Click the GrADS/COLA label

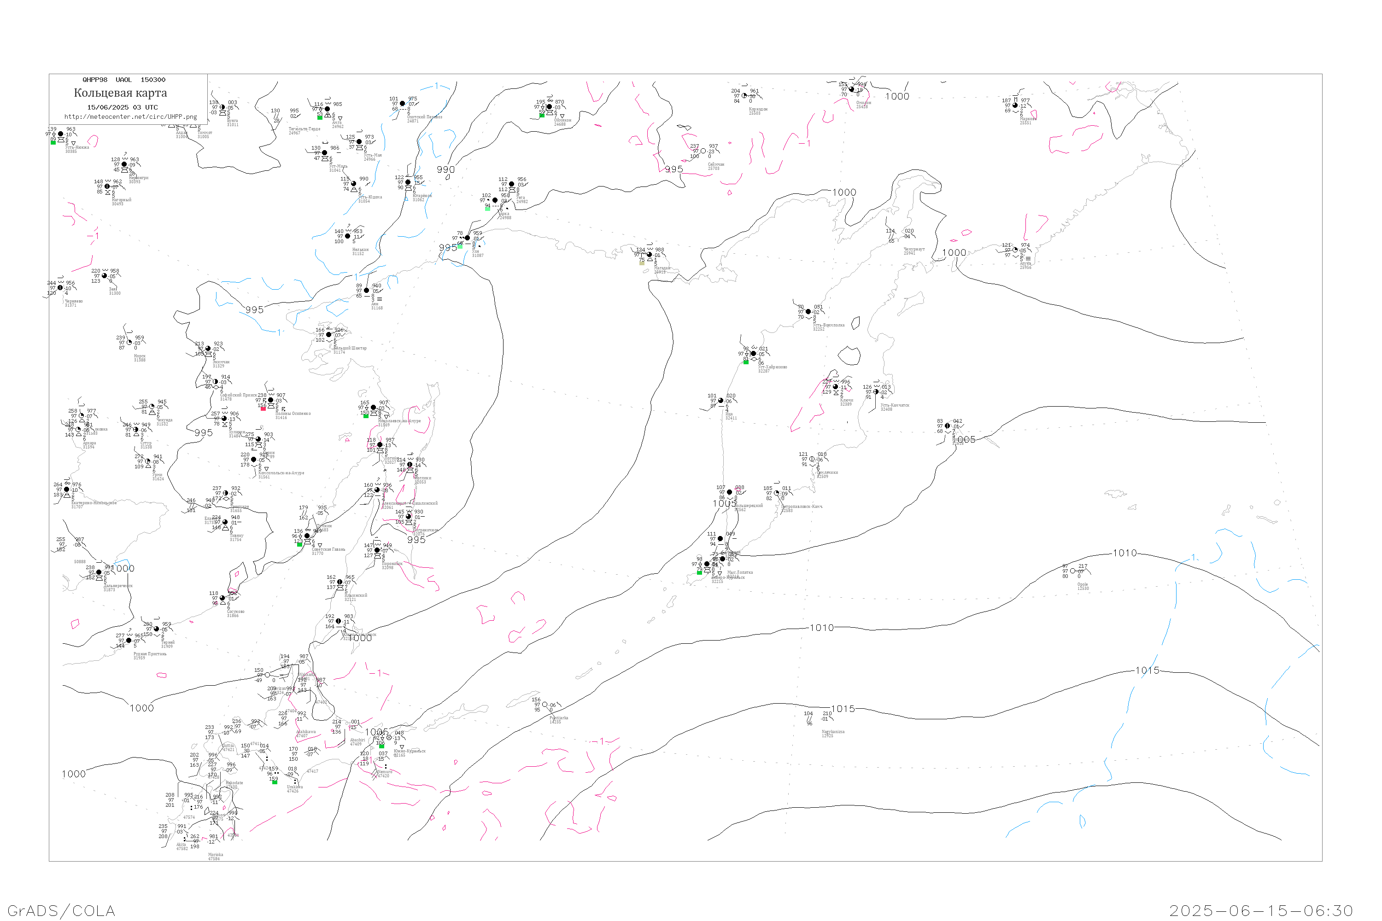click(61, 910)
